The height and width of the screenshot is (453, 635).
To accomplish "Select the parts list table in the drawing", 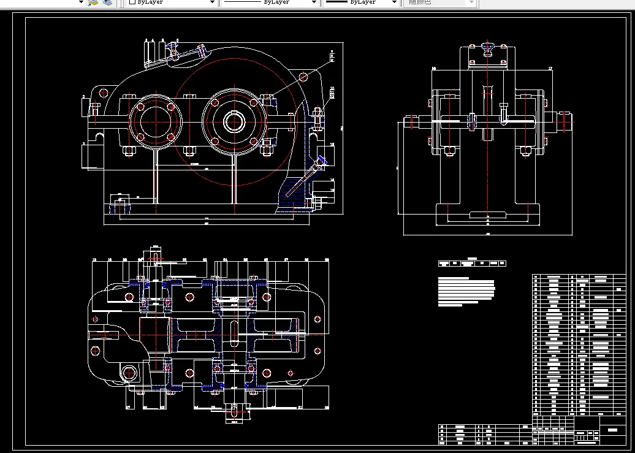I will (579, 345).
